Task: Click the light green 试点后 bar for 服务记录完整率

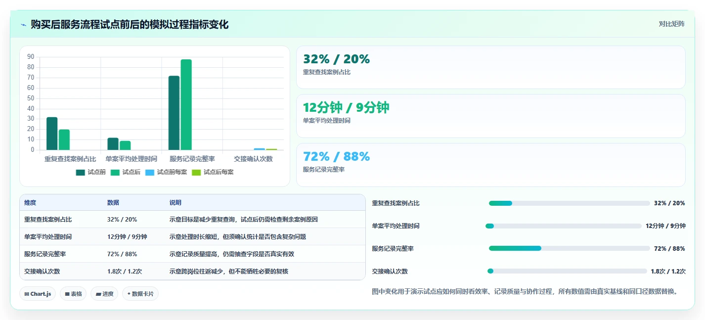Action: [x=186, y=104]
